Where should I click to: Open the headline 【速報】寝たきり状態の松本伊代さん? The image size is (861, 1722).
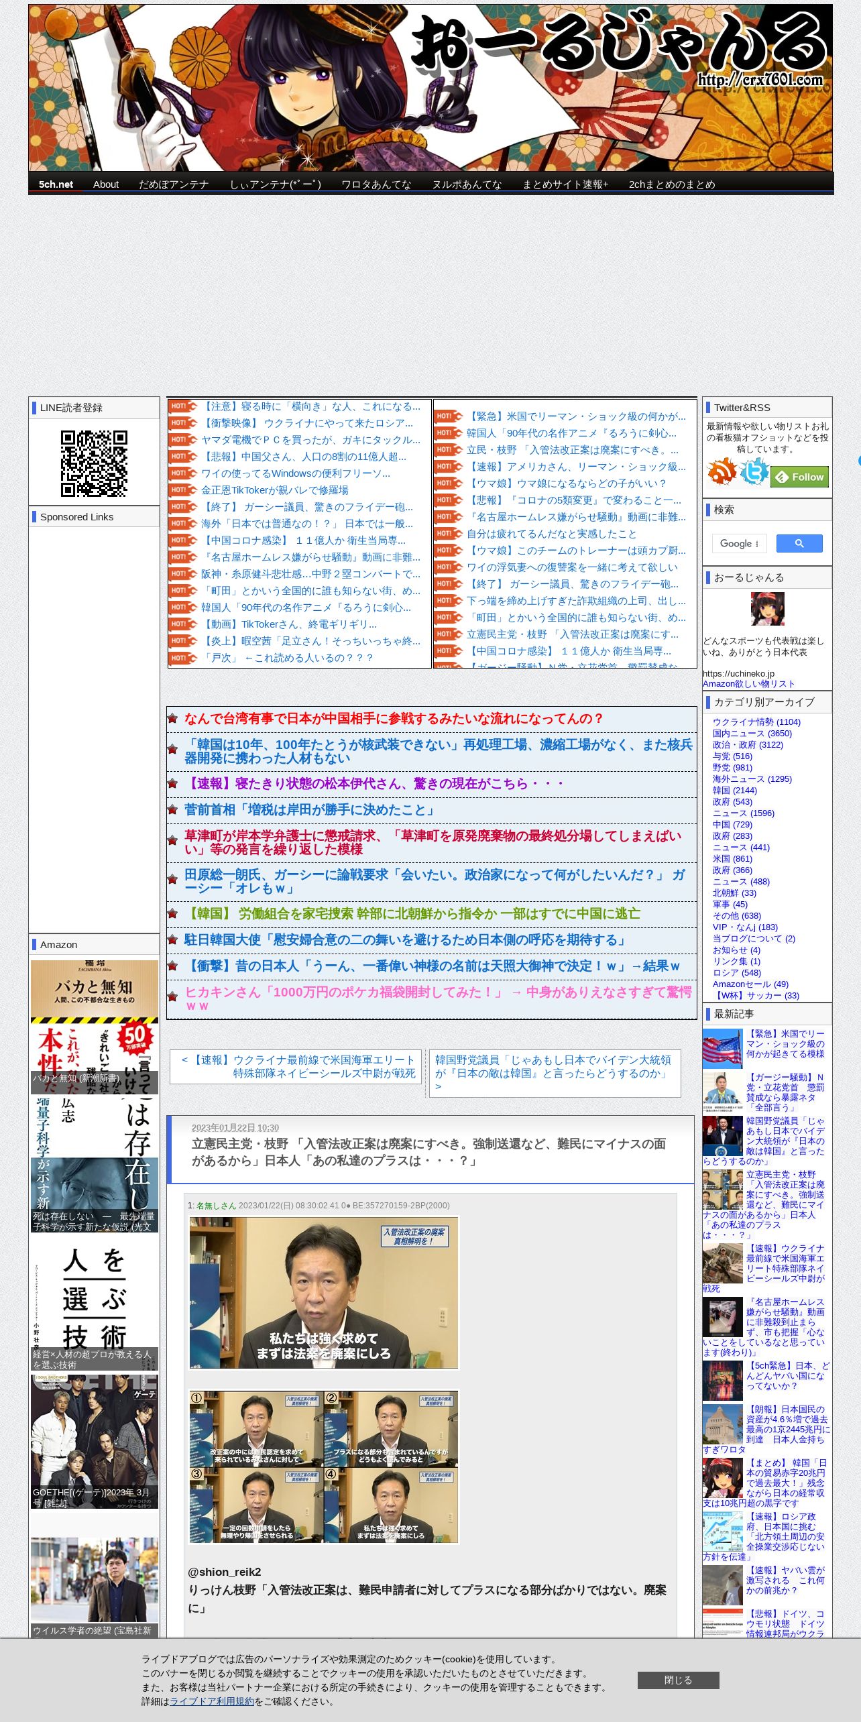coord(375,784)
